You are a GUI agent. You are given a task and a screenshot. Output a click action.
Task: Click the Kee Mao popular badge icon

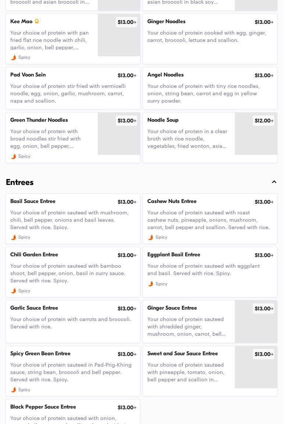coord(37,21)
